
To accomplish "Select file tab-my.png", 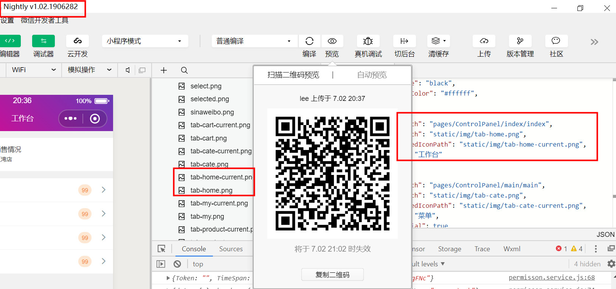I will click(207, 216).
